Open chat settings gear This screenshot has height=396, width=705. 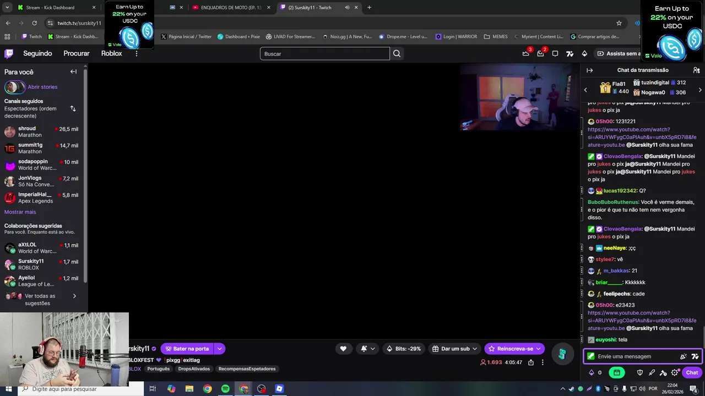675,372
